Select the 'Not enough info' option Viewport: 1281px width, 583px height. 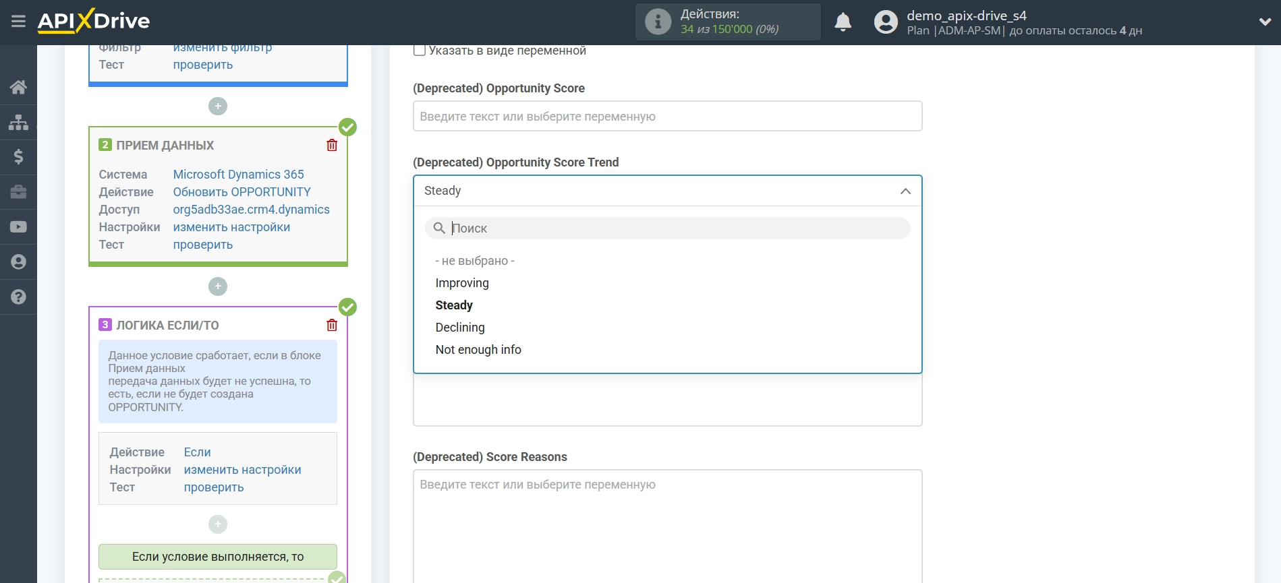(x=478, y=350)
